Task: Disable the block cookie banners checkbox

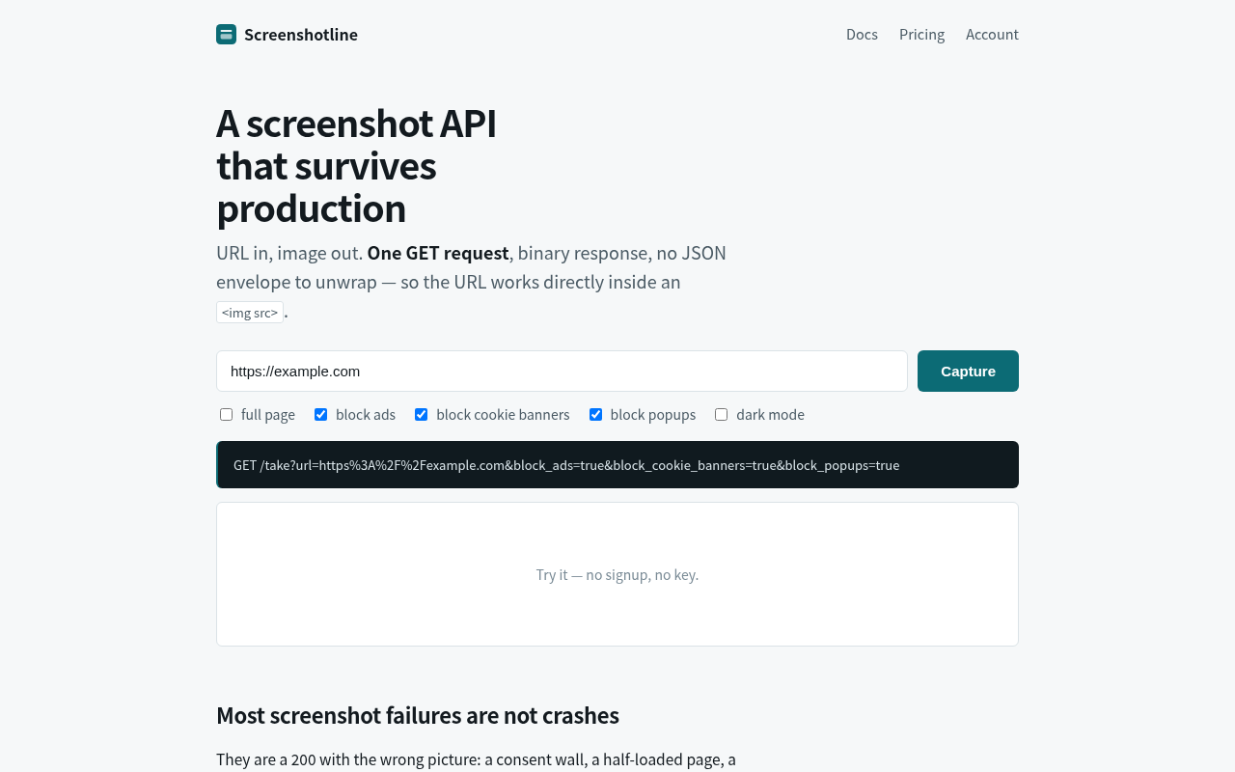Action: 421,415
